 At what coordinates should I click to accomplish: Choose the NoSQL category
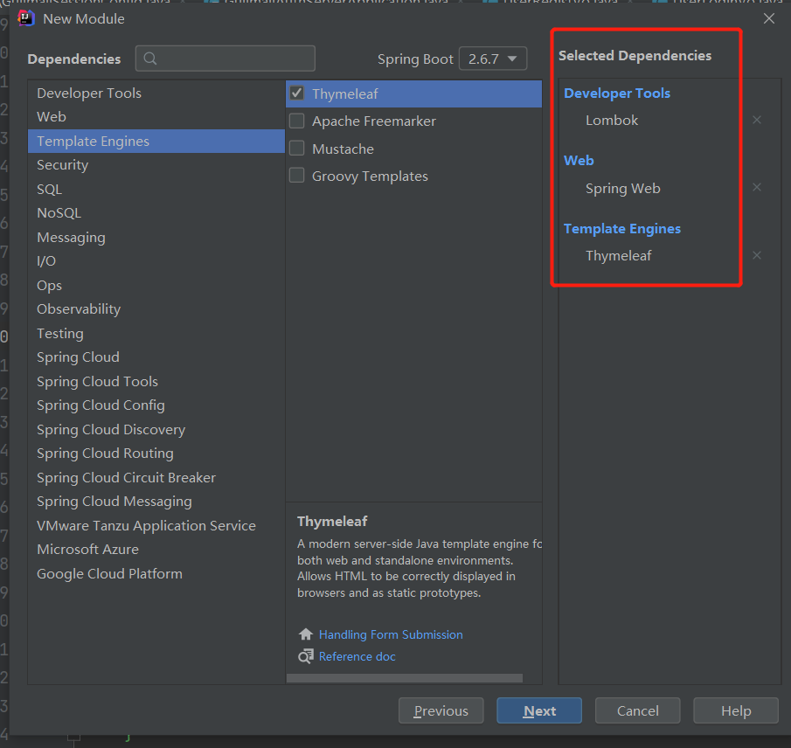click(x=156, y=213)
